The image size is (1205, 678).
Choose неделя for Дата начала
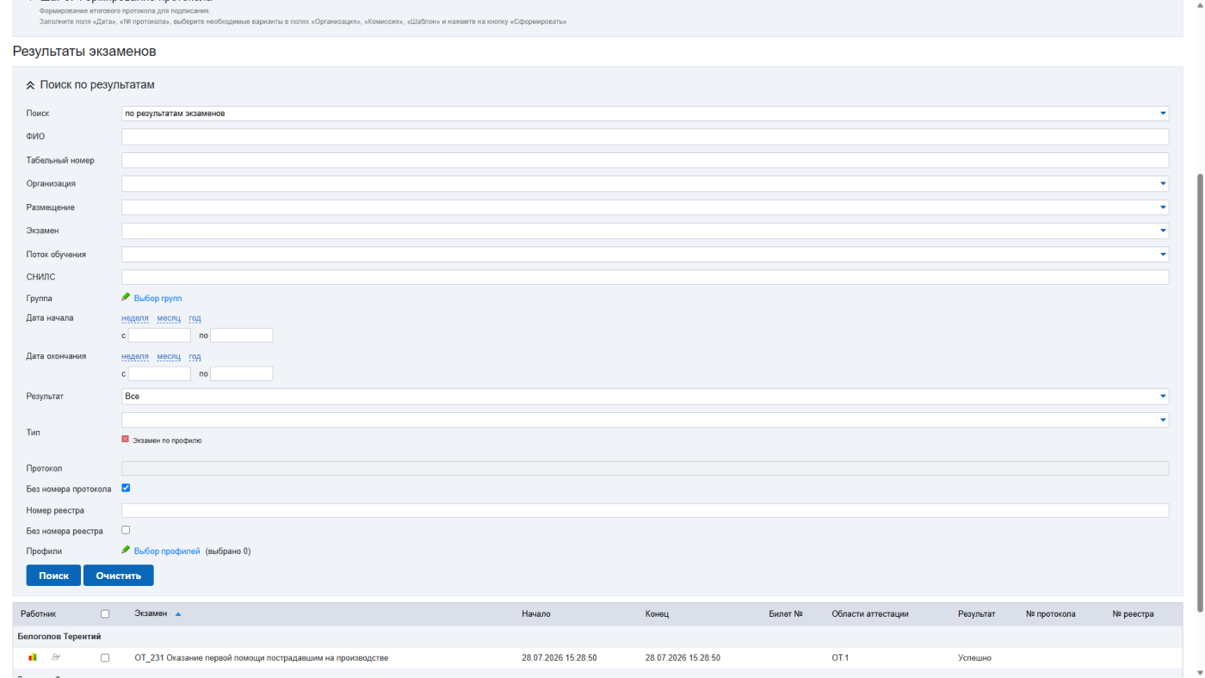(x=135, y=318)
